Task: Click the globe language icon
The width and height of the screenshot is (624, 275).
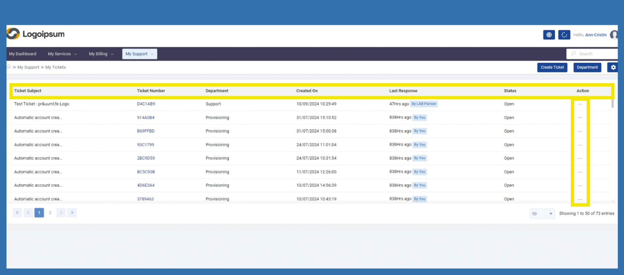Action: (x=549, y=35)
